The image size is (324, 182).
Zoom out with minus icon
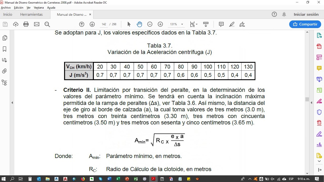(x=150, y=24)
